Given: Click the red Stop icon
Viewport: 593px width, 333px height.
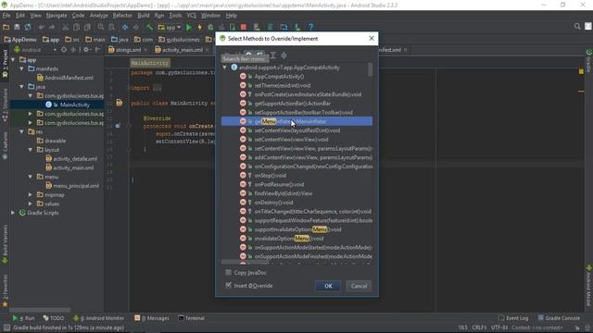Looking at the screenshot, I should pos(244,27).
